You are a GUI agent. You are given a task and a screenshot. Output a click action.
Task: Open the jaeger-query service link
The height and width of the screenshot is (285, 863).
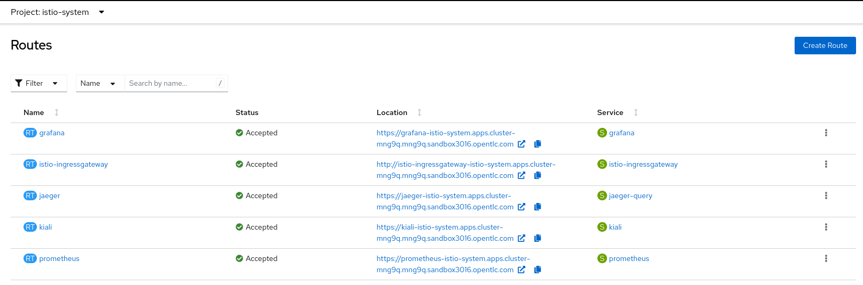coord(631,196)
